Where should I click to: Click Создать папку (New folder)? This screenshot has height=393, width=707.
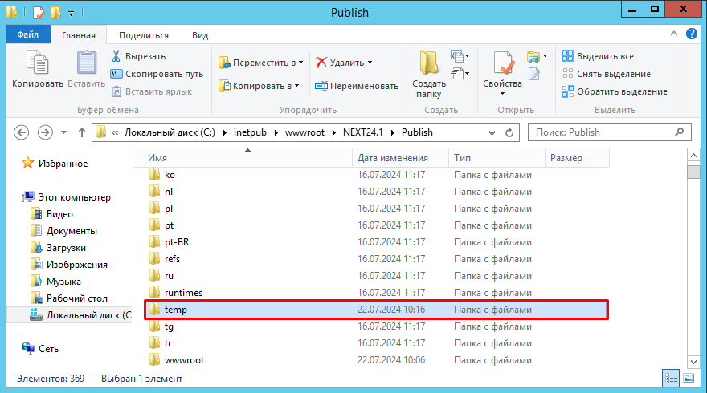(x=429, y=75)
